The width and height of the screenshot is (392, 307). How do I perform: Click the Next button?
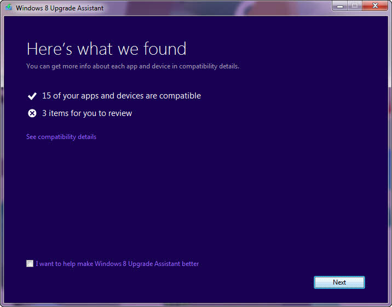tap(339, 282)
